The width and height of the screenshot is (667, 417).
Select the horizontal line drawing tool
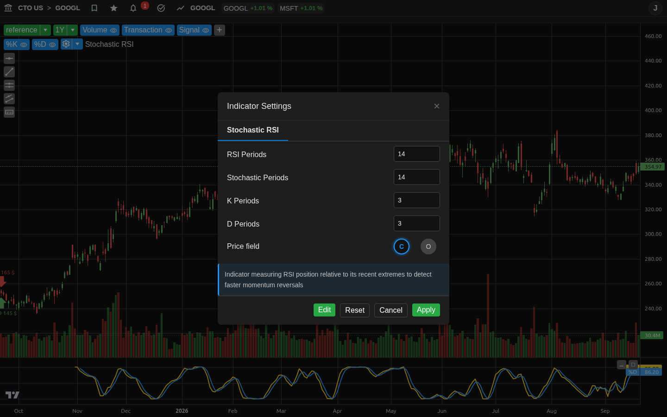pos(9,58)
